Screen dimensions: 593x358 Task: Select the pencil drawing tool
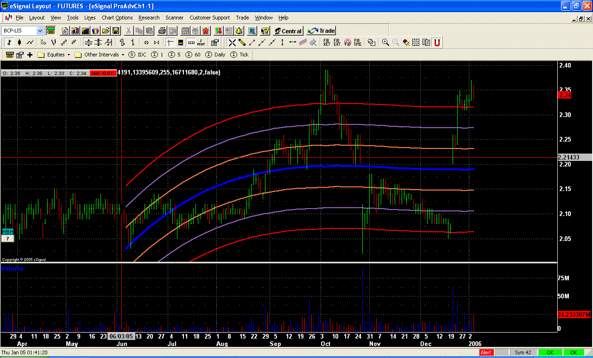pyautogui.click(x=242, y=43)
